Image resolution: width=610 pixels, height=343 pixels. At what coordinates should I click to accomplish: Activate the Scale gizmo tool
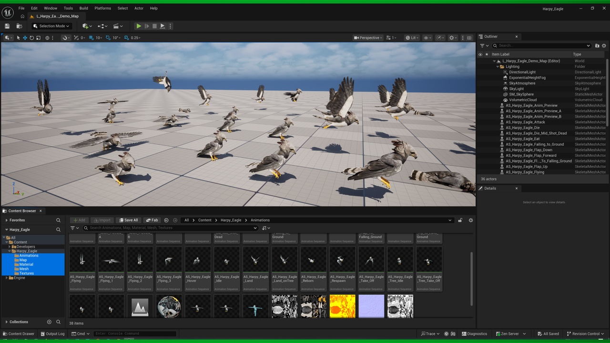click(x=38, y=38)
